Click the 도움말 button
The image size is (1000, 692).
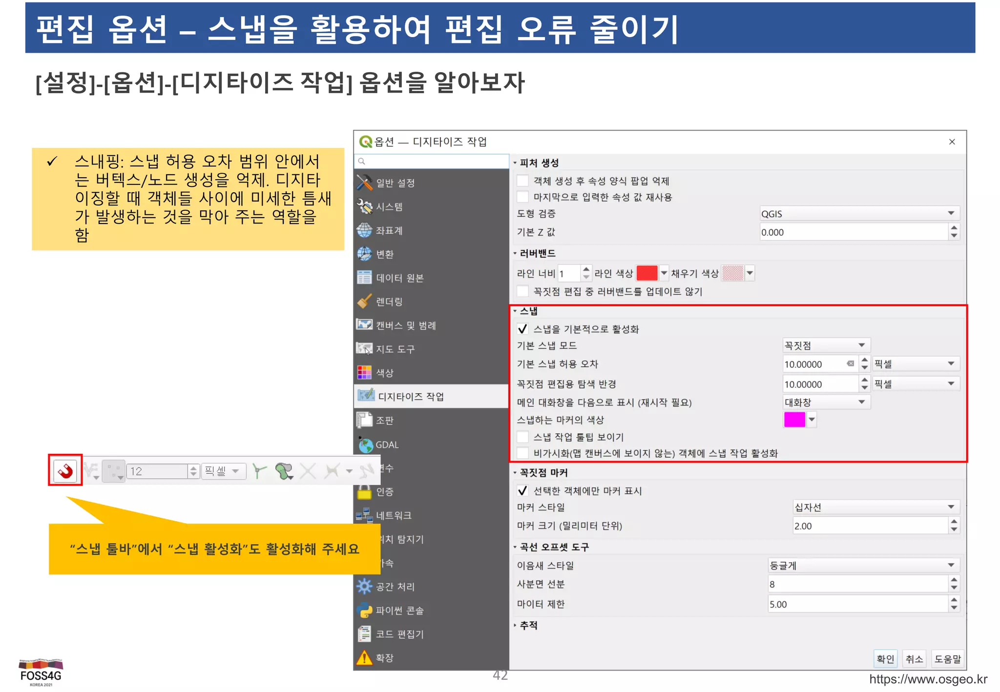[947, 659]
